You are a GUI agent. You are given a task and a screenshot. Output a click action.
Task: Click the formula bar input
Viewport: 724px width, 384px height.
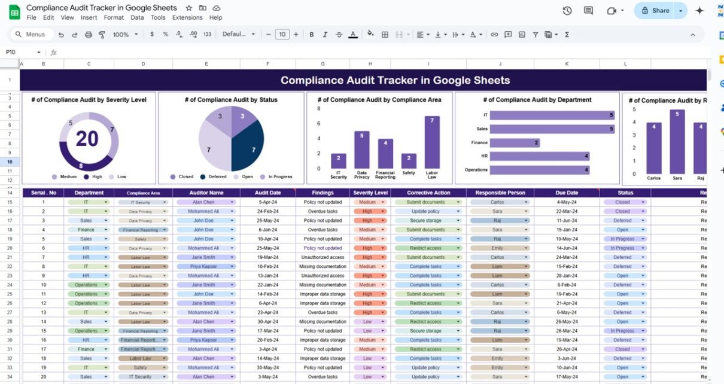pyautogui.click(x=383, y=52)
